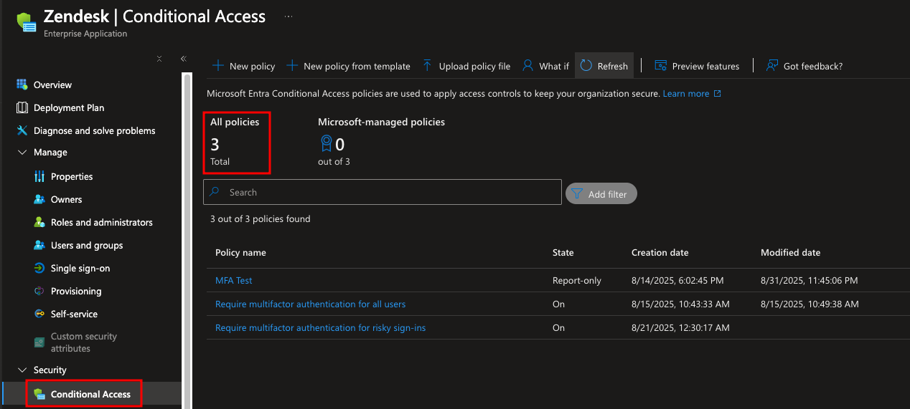Click Upload policy file label

[x=474, y=66]
